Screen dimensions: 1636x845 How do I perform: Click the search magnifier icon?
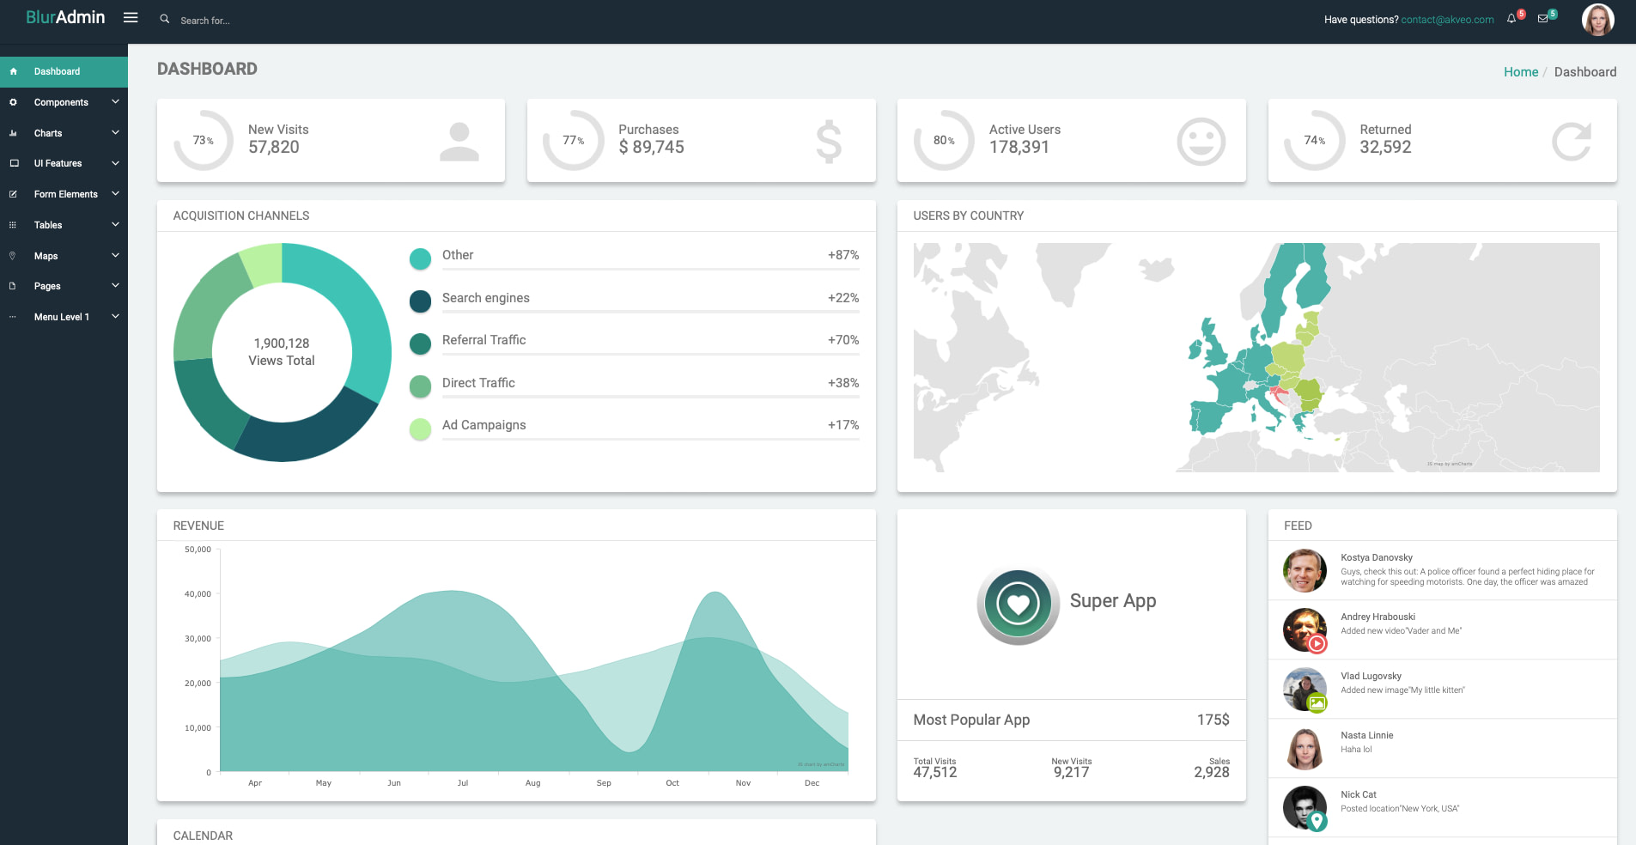(165, 19)
